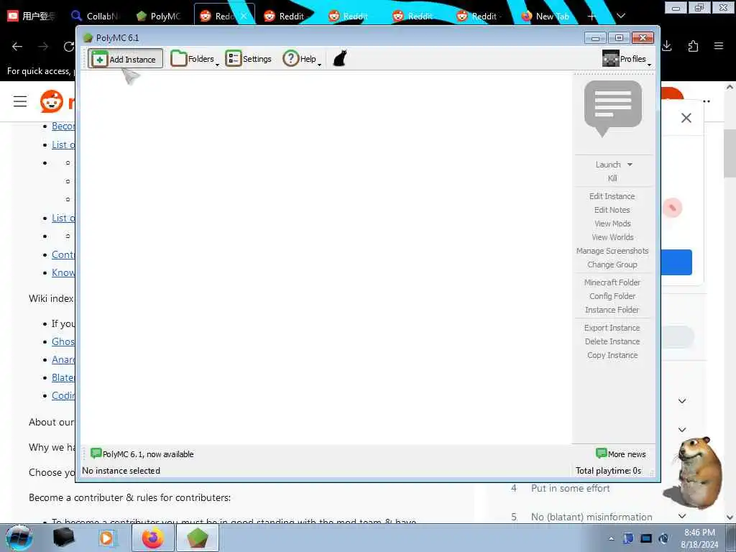Click the PolyMC icon in title bar
Image resolution: width=736 pixels, height=552 pixels.
click(x=88, y=38)
